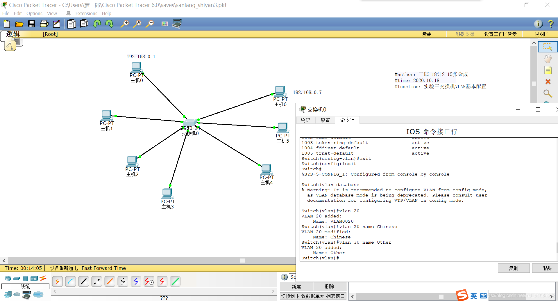Choose the copper cross-over dashed cable
The image size is (558, 301).
97,281
